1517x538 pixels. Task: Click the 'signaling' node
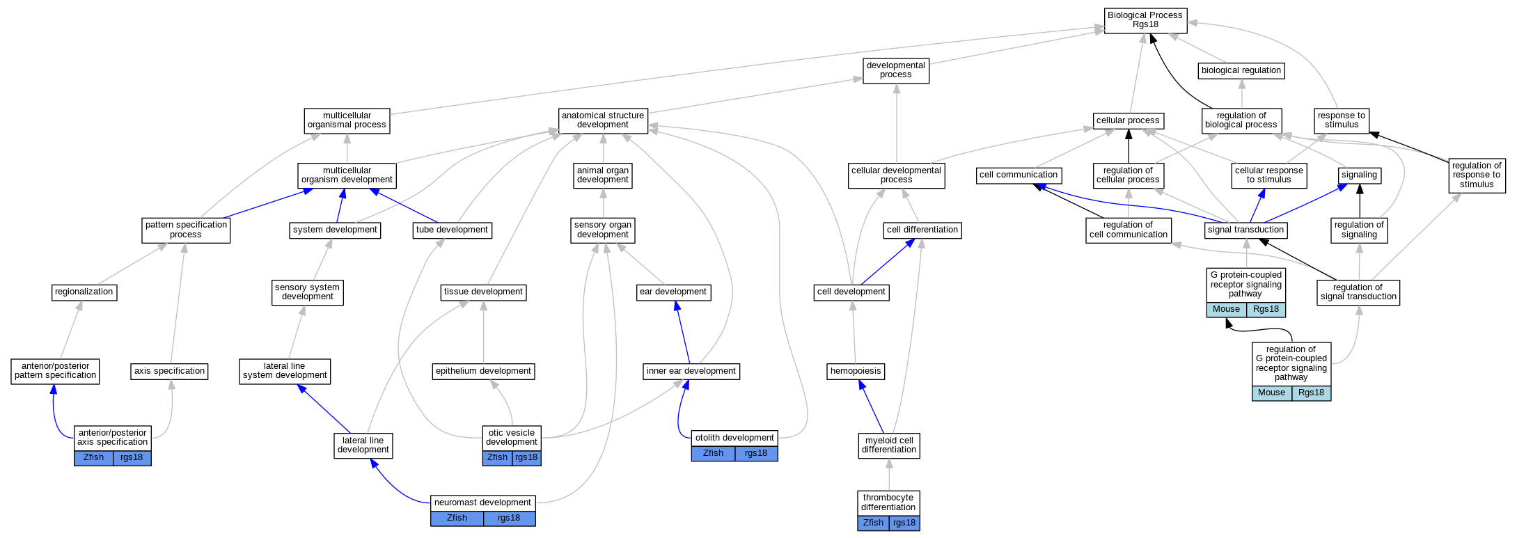click(1360, 175)
